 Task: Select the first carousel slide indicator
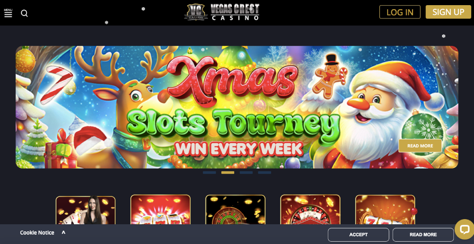[x=209, y=173]
